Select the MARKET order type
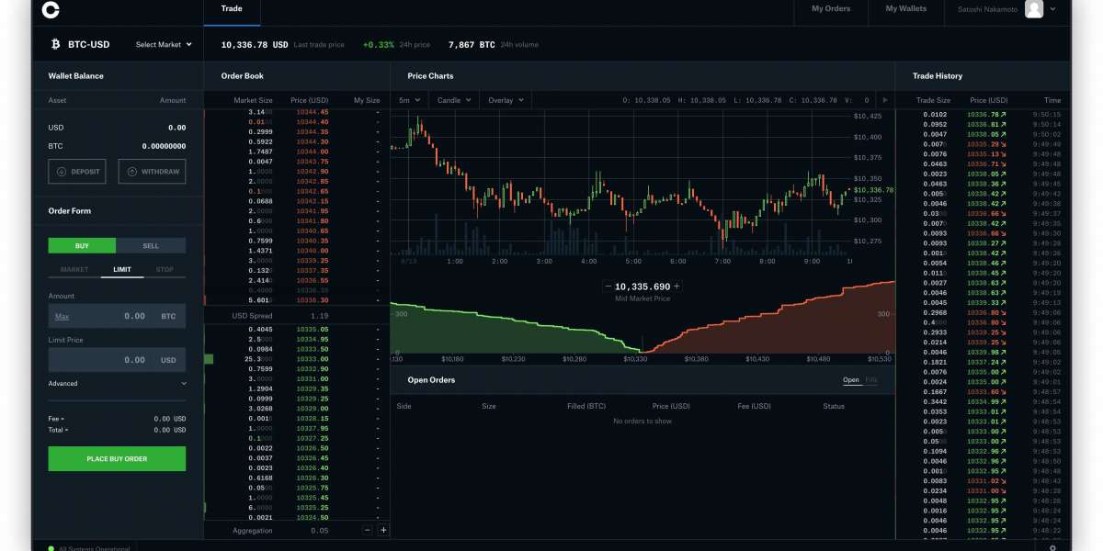Image resolution: width=1103 pixels, height=551 pixels. 74,270
